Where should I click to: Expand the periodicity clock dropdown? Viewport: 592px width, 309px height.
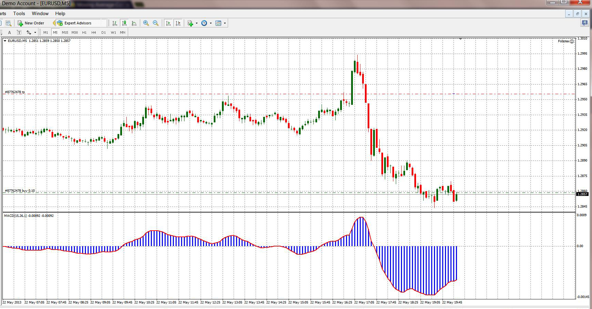pyautogui.click(x=211, y=23)
